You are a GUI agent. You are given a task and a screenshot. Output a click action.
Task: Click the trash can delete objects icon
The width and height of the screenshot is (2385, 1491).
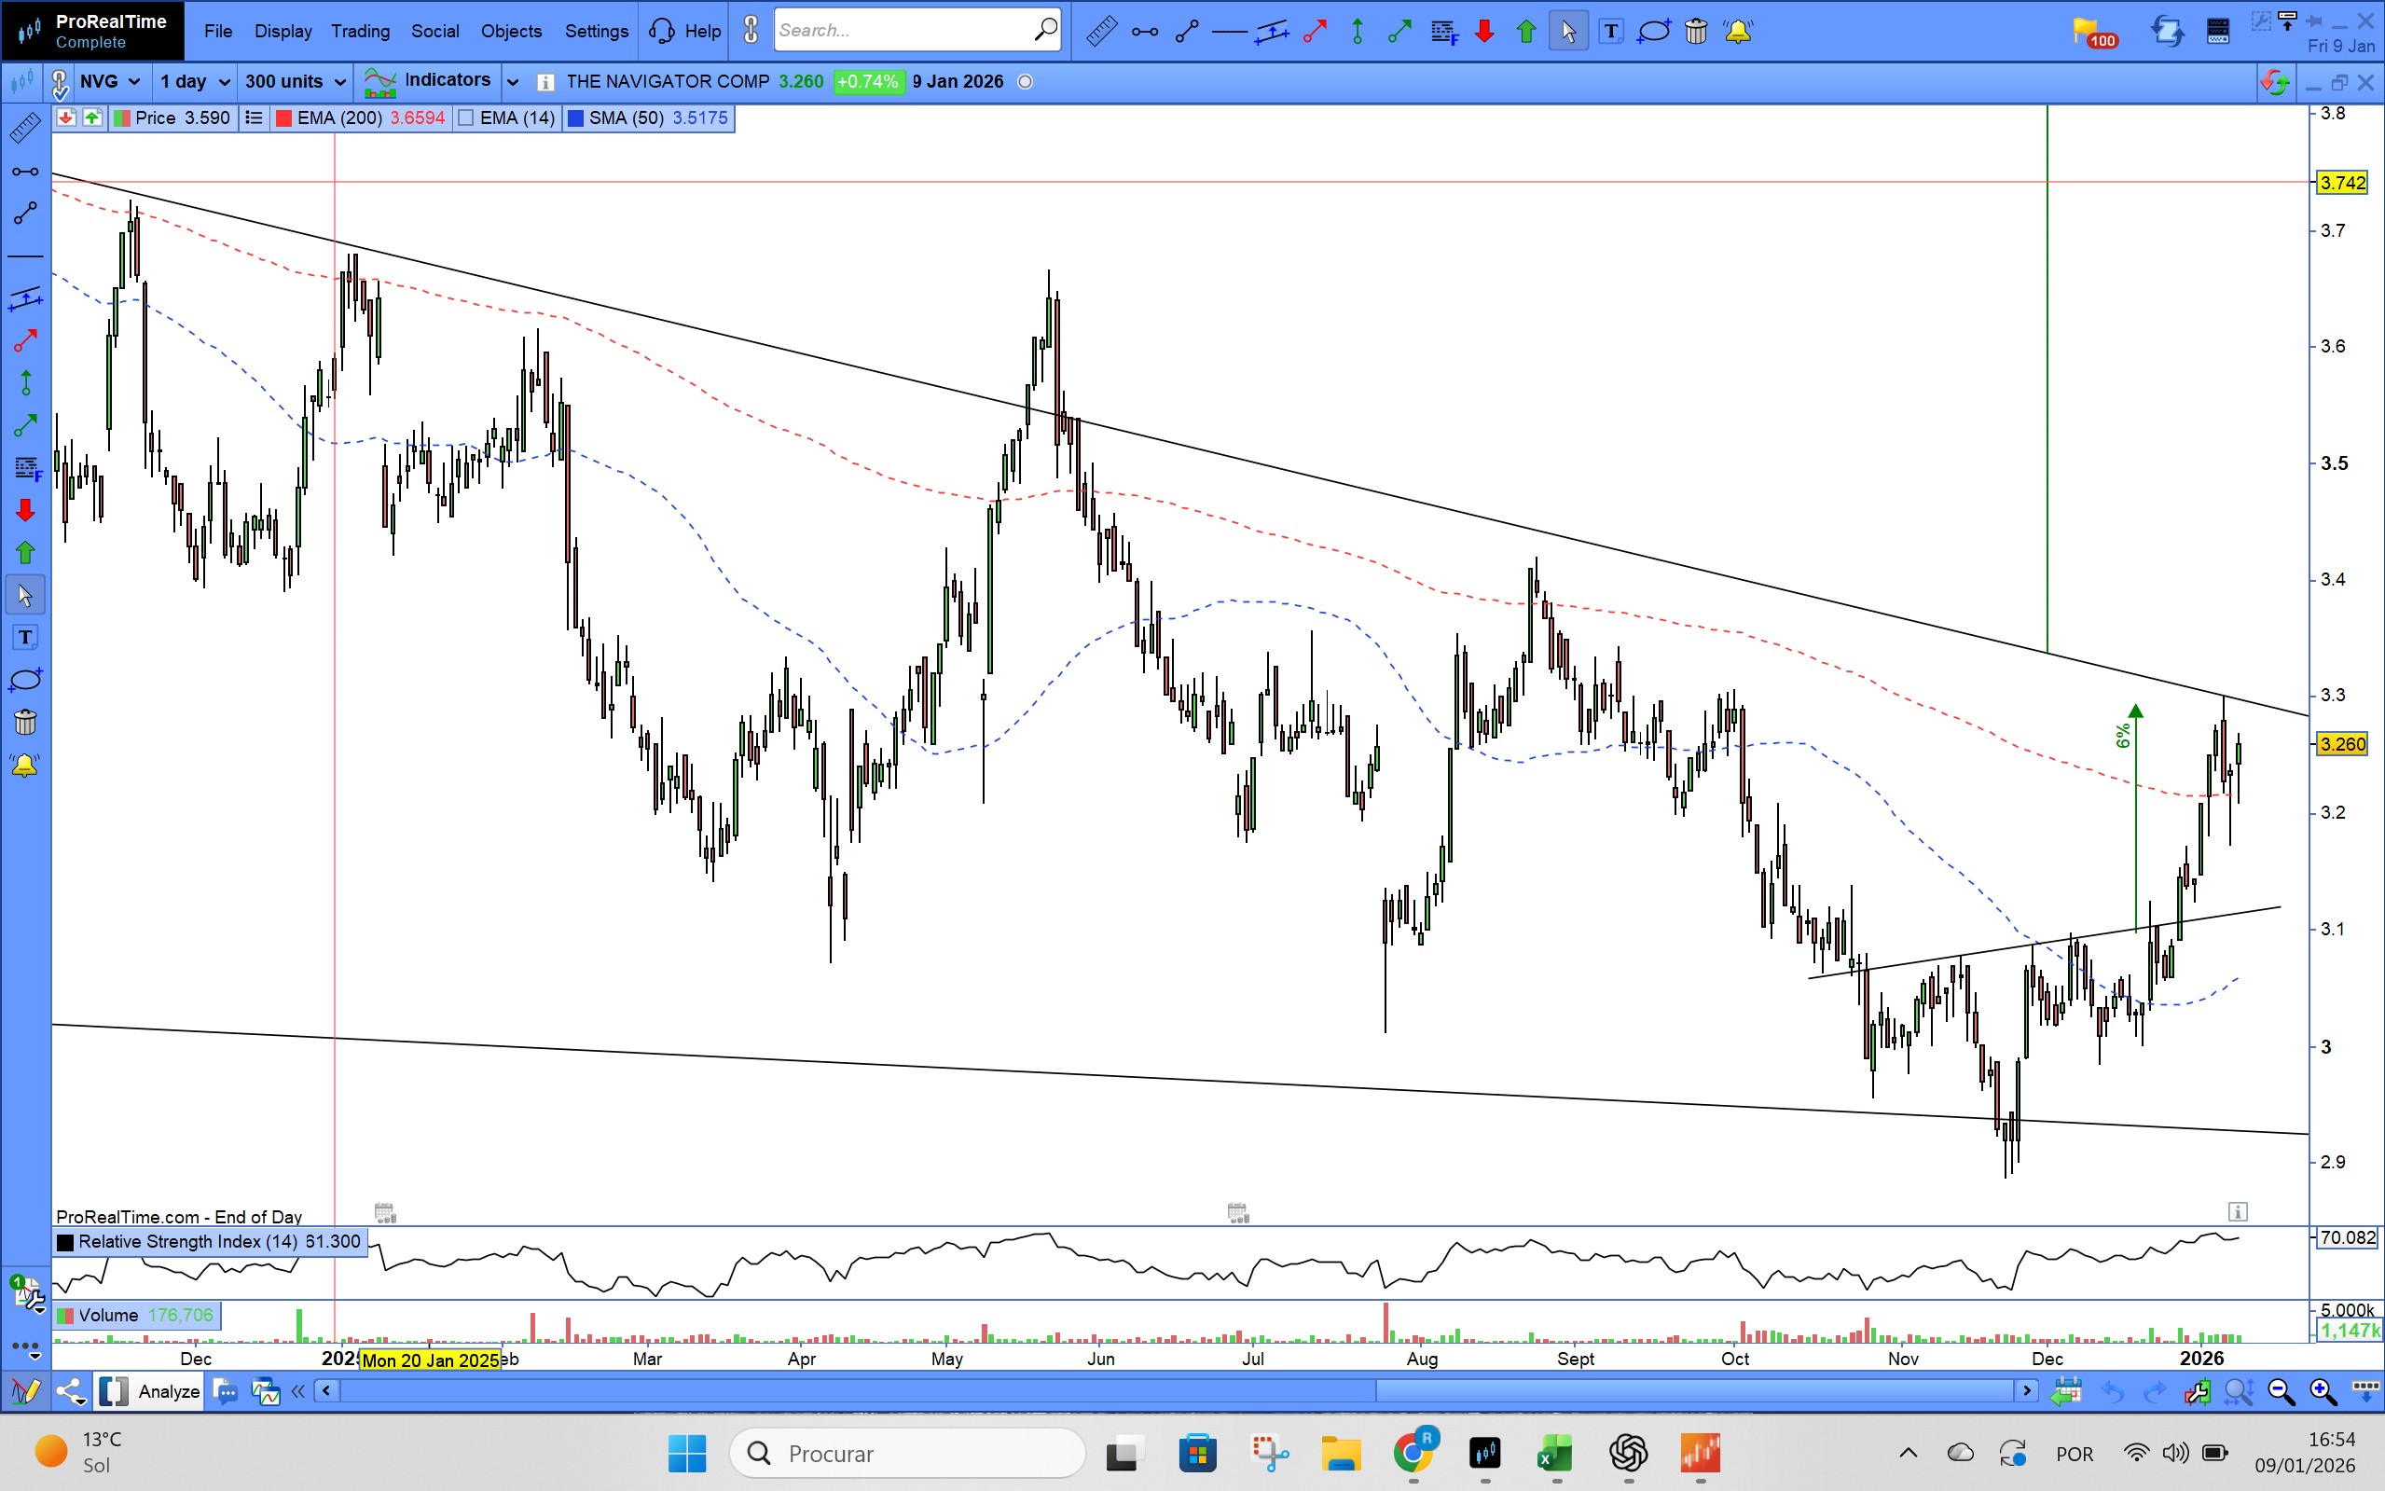(x=1696, y=32)
